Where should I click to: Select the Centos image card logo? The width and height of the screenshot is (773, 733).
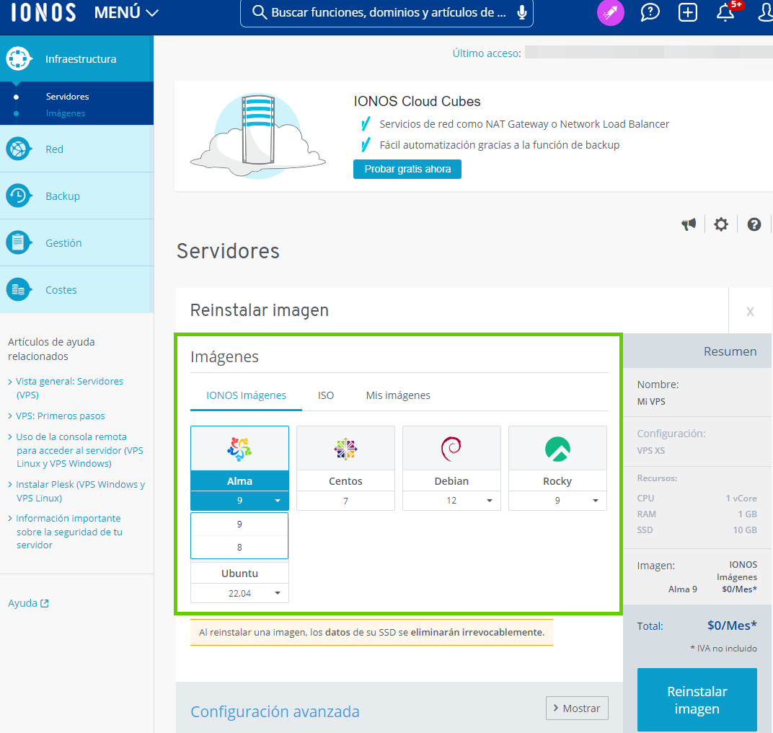click(345, 449)
